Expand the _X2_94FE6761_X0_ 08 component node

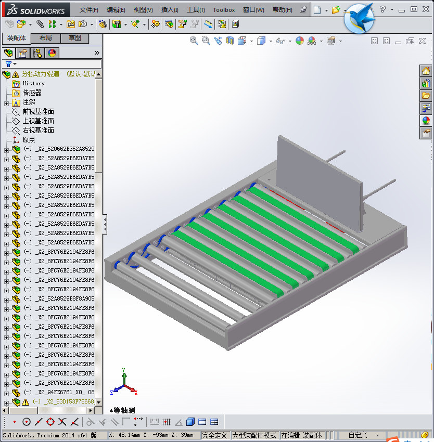6,394
